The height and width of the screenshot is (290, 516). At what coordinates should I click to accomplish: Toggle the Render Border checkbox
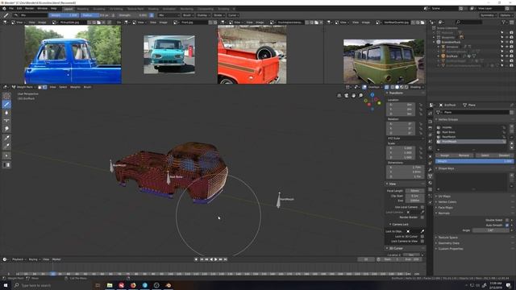point(422,217)
